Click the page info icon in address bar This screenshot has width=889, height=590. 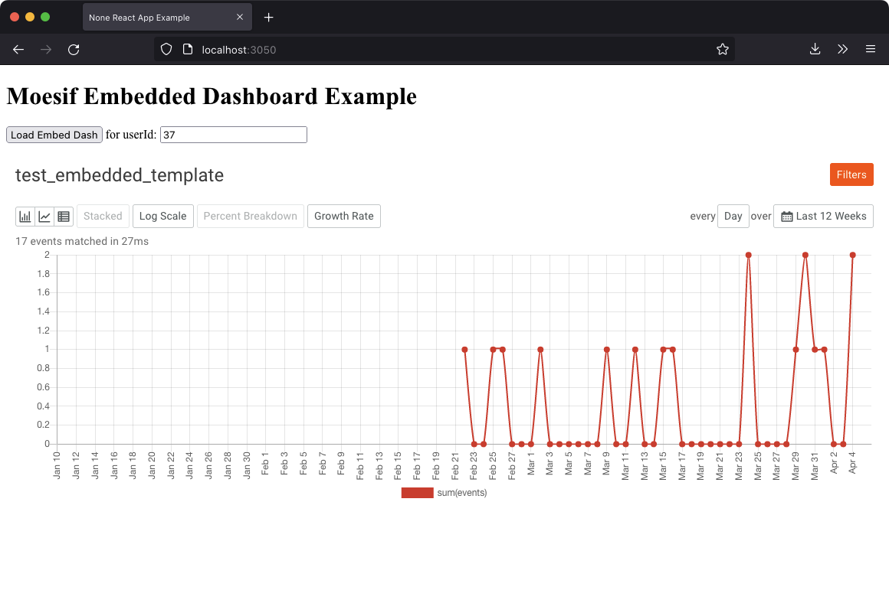pyautogui.click(x=186, y=49)
